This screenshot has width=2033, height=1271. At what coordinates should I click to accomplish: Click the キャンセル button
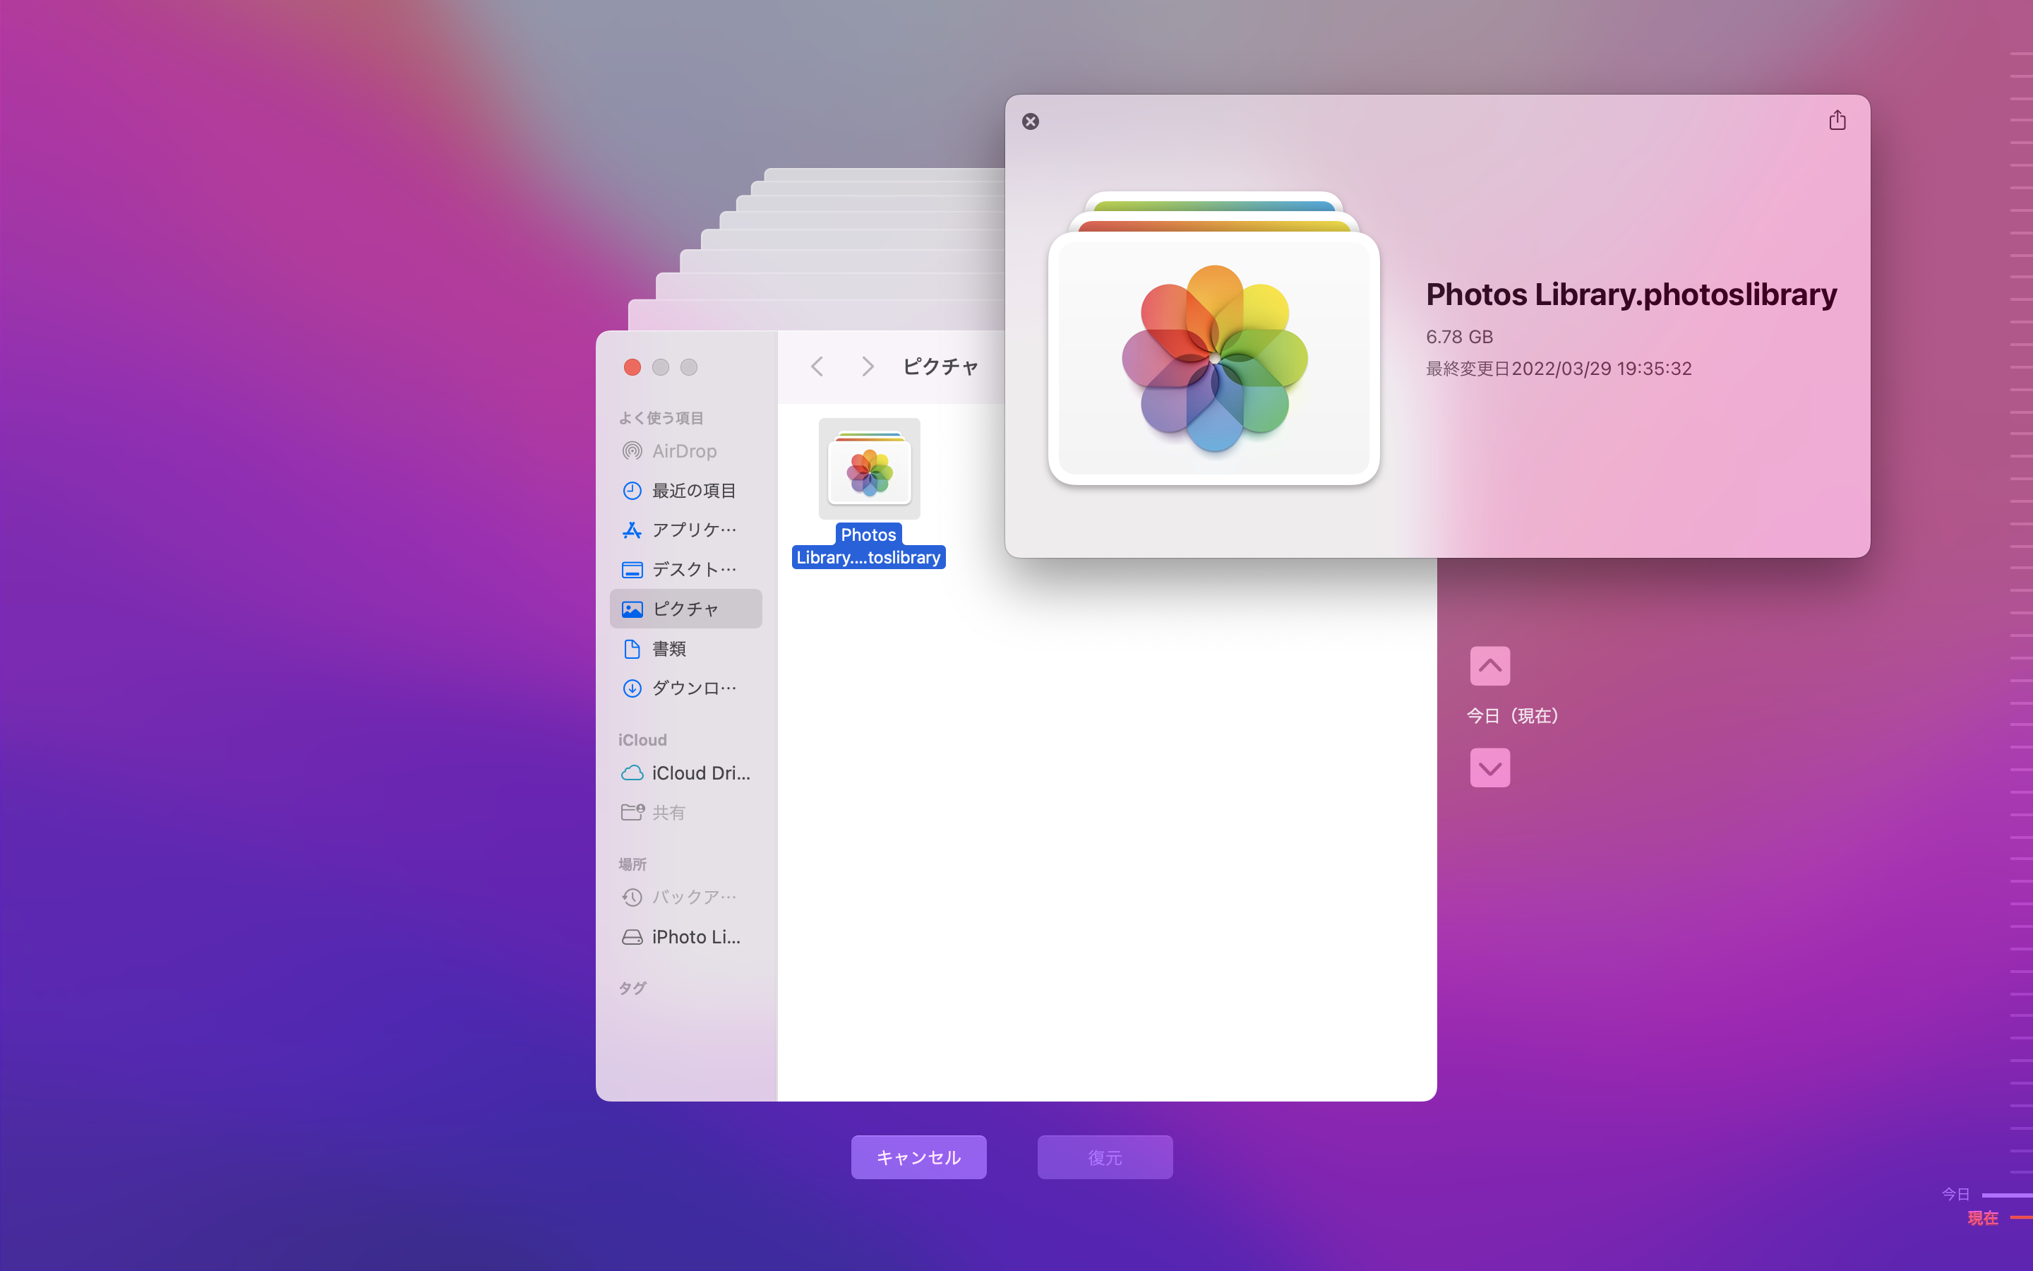[x=918, y=1157]
